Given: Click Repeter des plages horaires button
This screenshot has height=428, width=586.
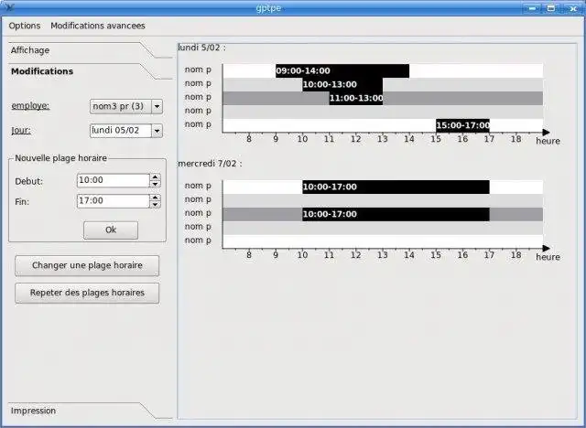Looking at the screenshot, I should click(87, 293).
